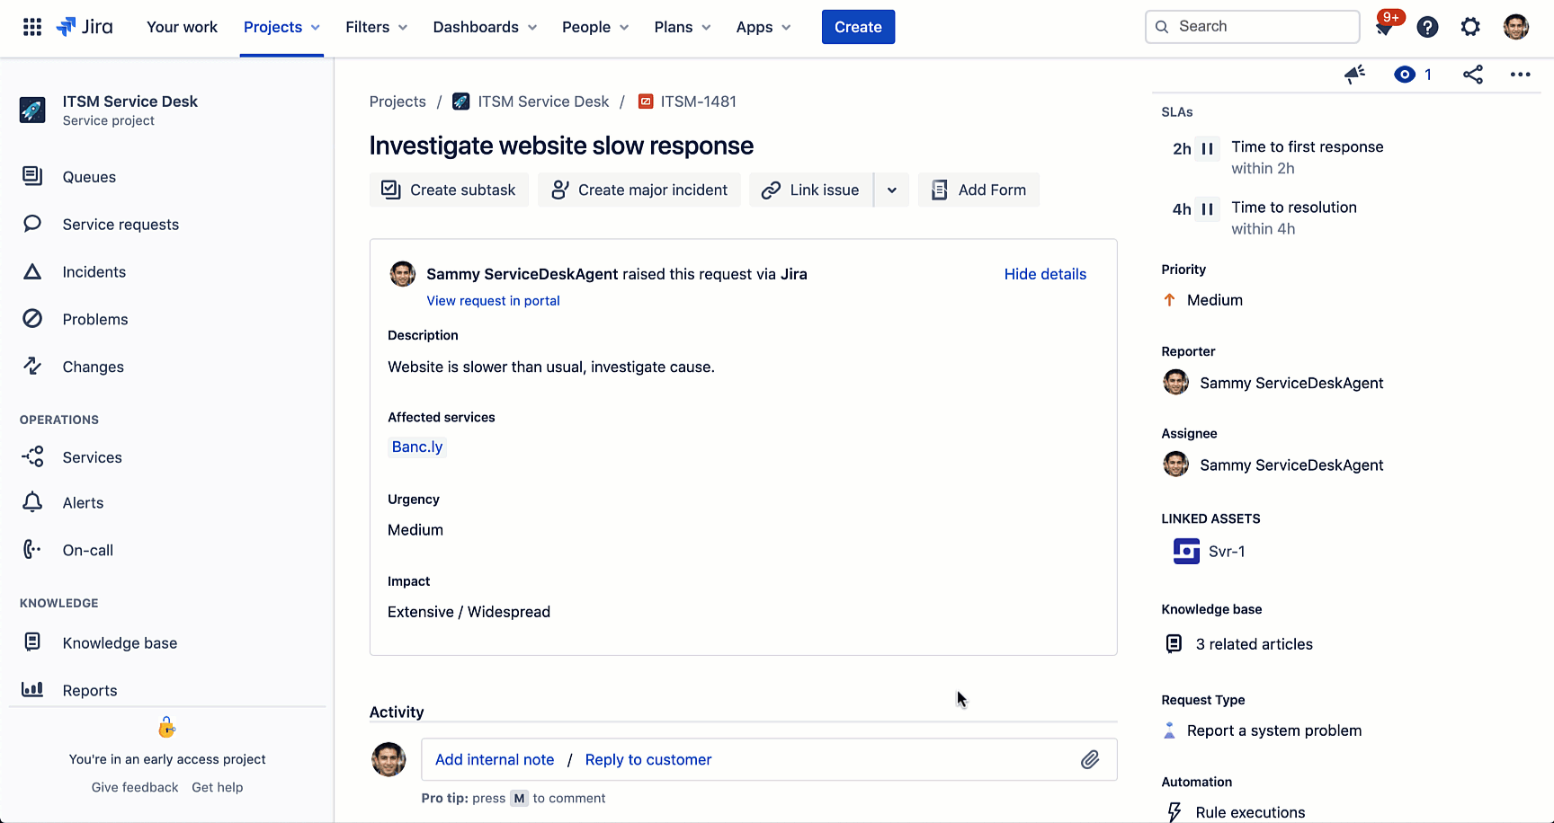Expand the Link issue button options

point(891,190)
